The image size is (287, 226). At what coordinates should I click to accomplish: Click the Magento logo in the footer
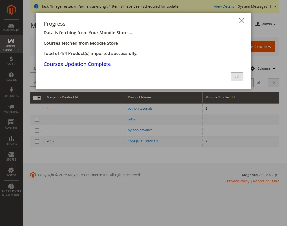(33, 175)
